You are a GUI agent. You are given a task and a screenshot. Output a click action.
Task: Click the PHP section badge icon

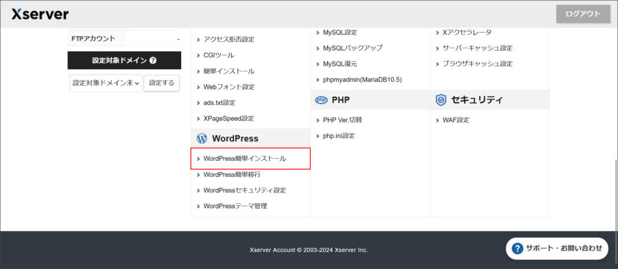(320, 100)
